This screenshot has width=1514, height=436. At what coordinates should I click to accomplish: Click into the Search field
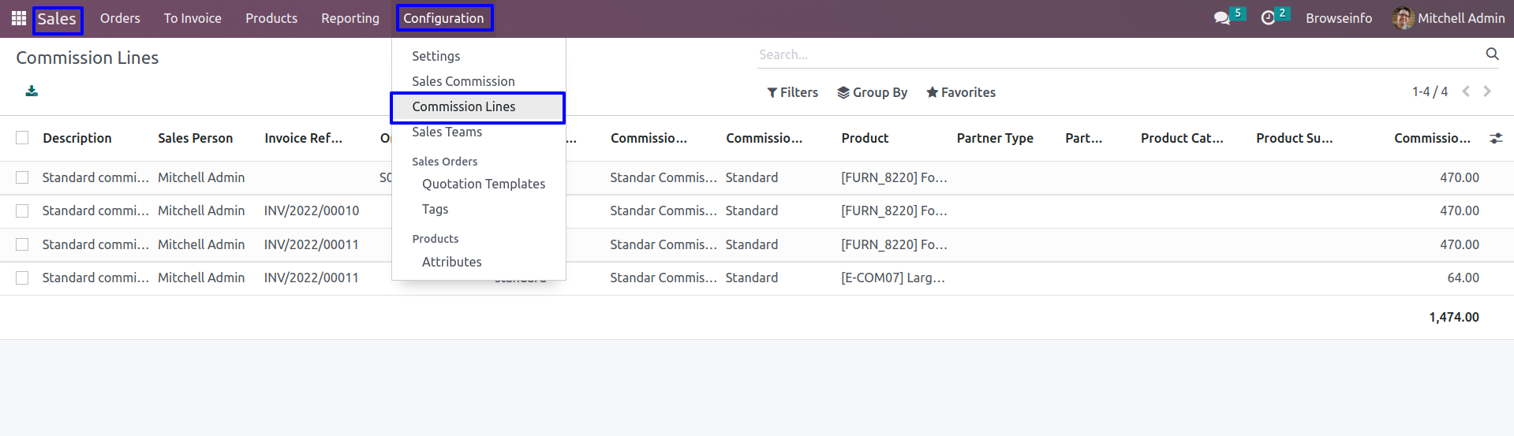tap(1118, 54)
